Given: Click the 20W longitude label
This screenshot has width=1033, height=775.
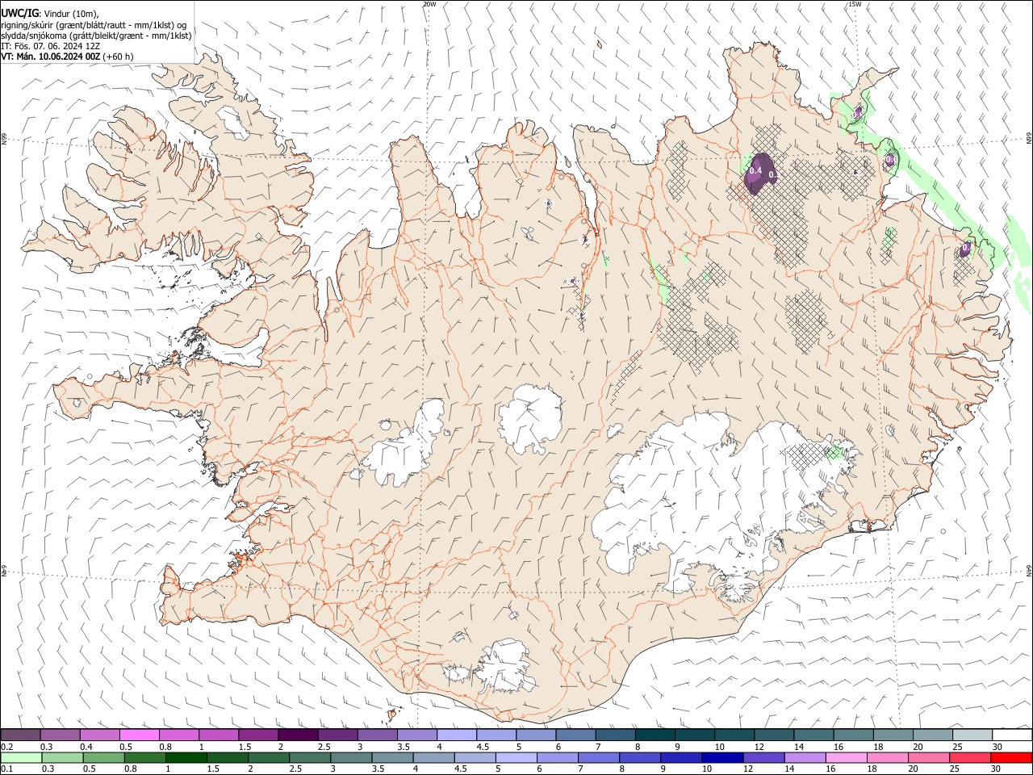Looking at the screenshot, I should [x=429, y=4].
